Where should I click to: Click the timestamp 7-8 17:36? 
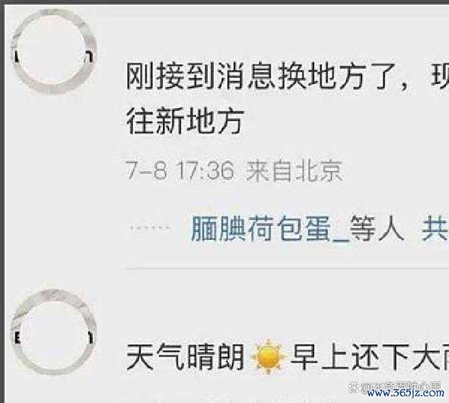click(180, 170)
